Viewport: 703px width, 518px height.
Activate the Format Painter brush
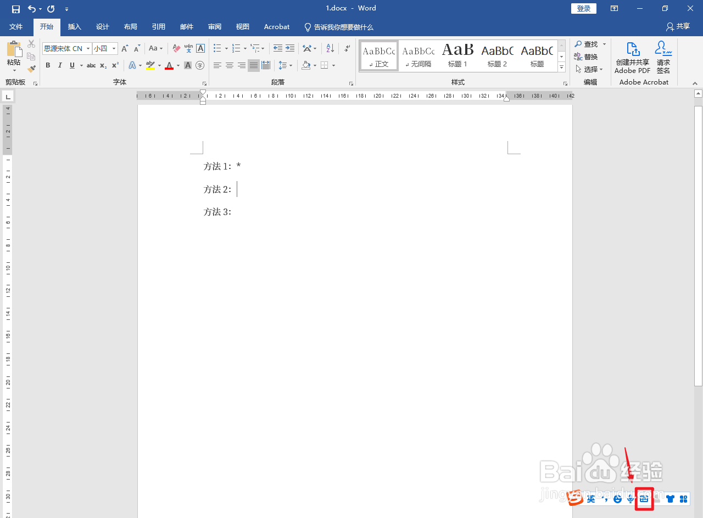coord(31,69)
